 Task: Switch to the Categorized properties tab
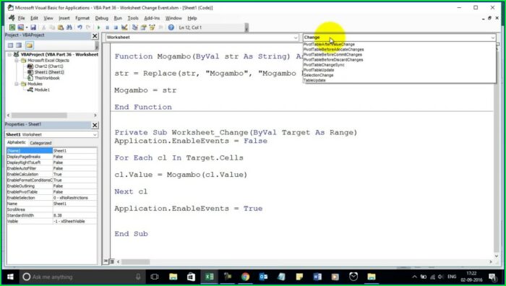[40, 143]
